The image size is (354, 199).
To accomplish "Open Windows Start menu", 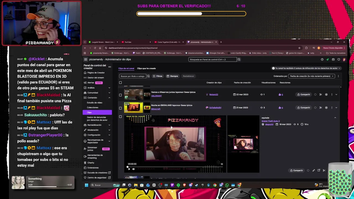I will pyautogui.click(x=86, y=185).
